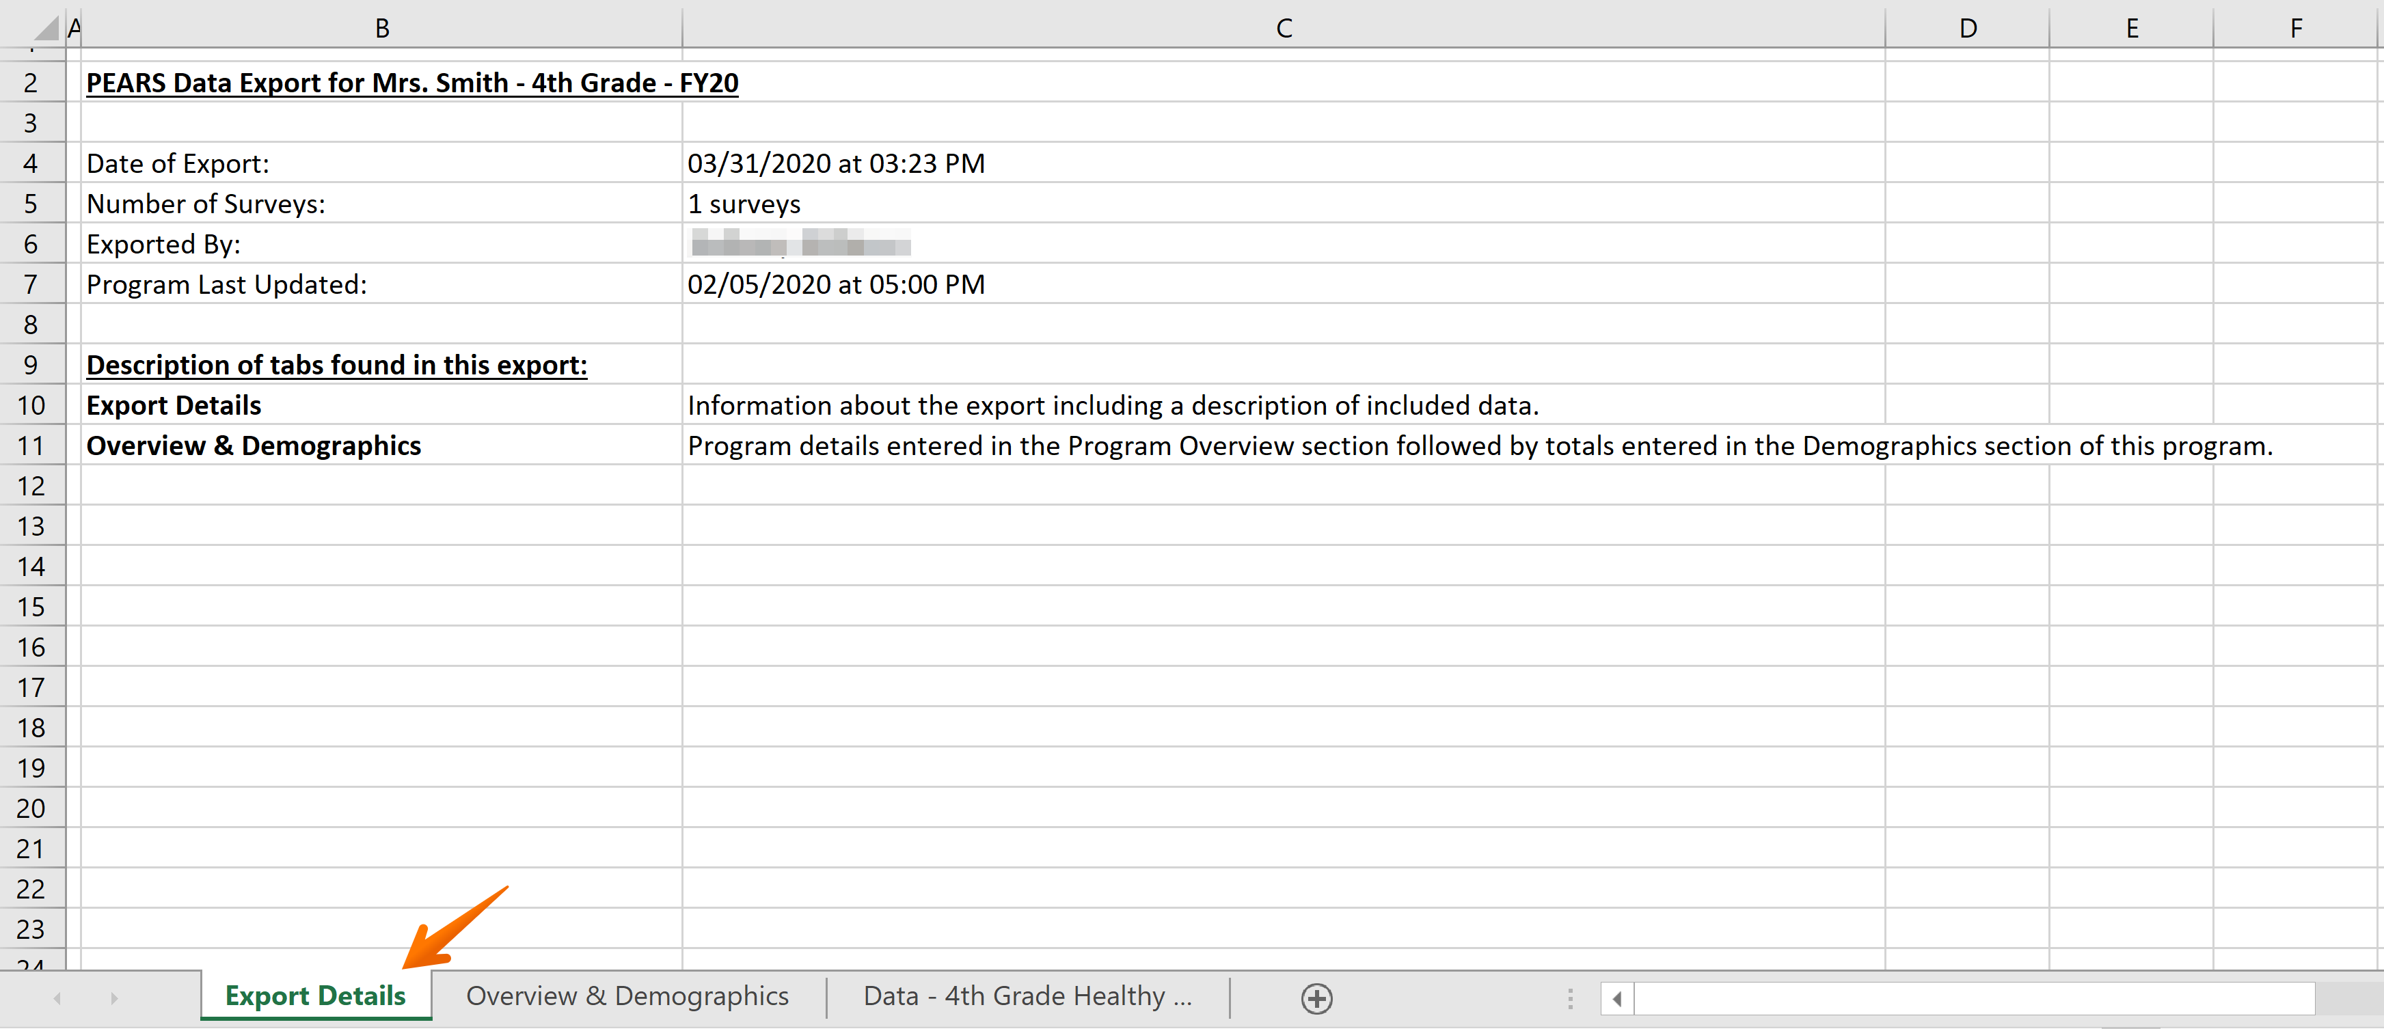Switch to the Export Details tab
Viewport: 2384px width, 1029px height.
pyautogui.click(x=316, y=996)
